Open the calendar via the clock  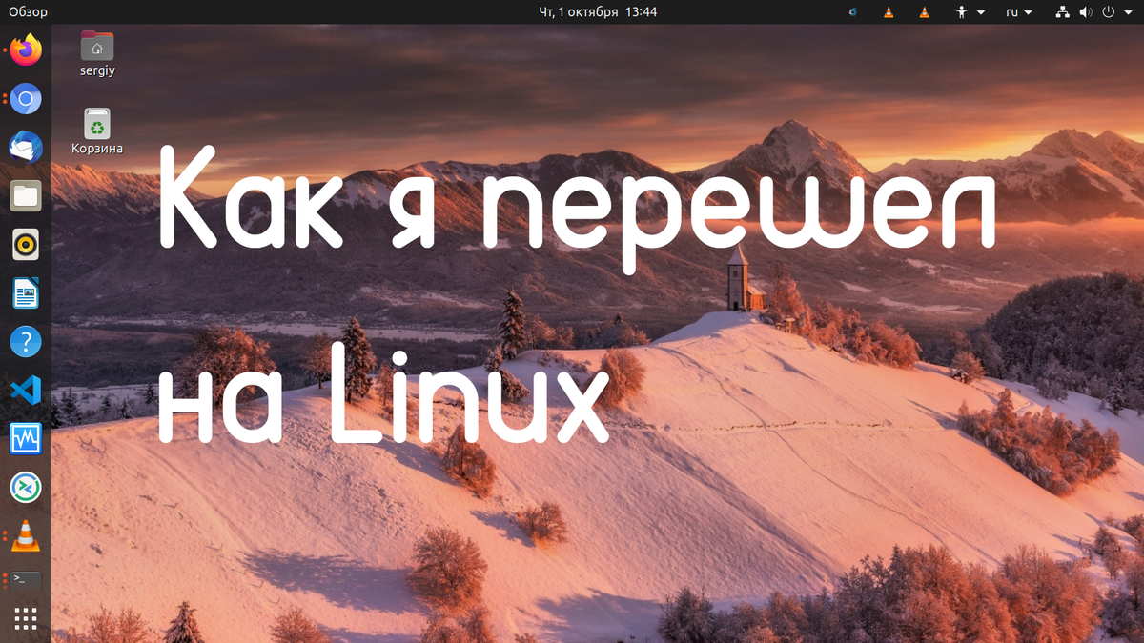598,12
